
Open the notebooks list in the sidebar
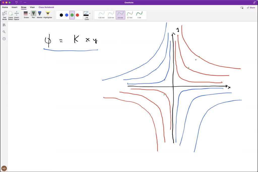tap(4, 25)
